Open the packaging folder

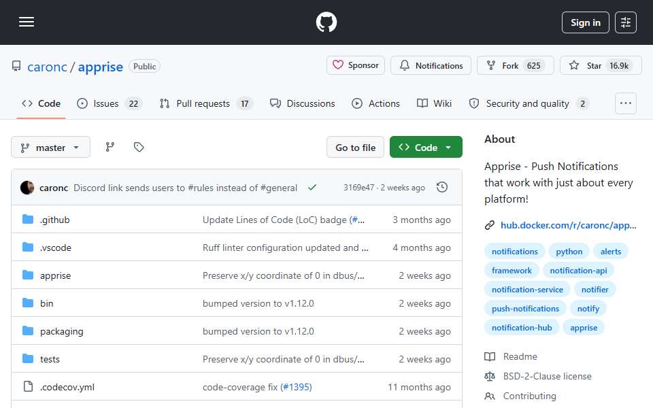[62, 331]
